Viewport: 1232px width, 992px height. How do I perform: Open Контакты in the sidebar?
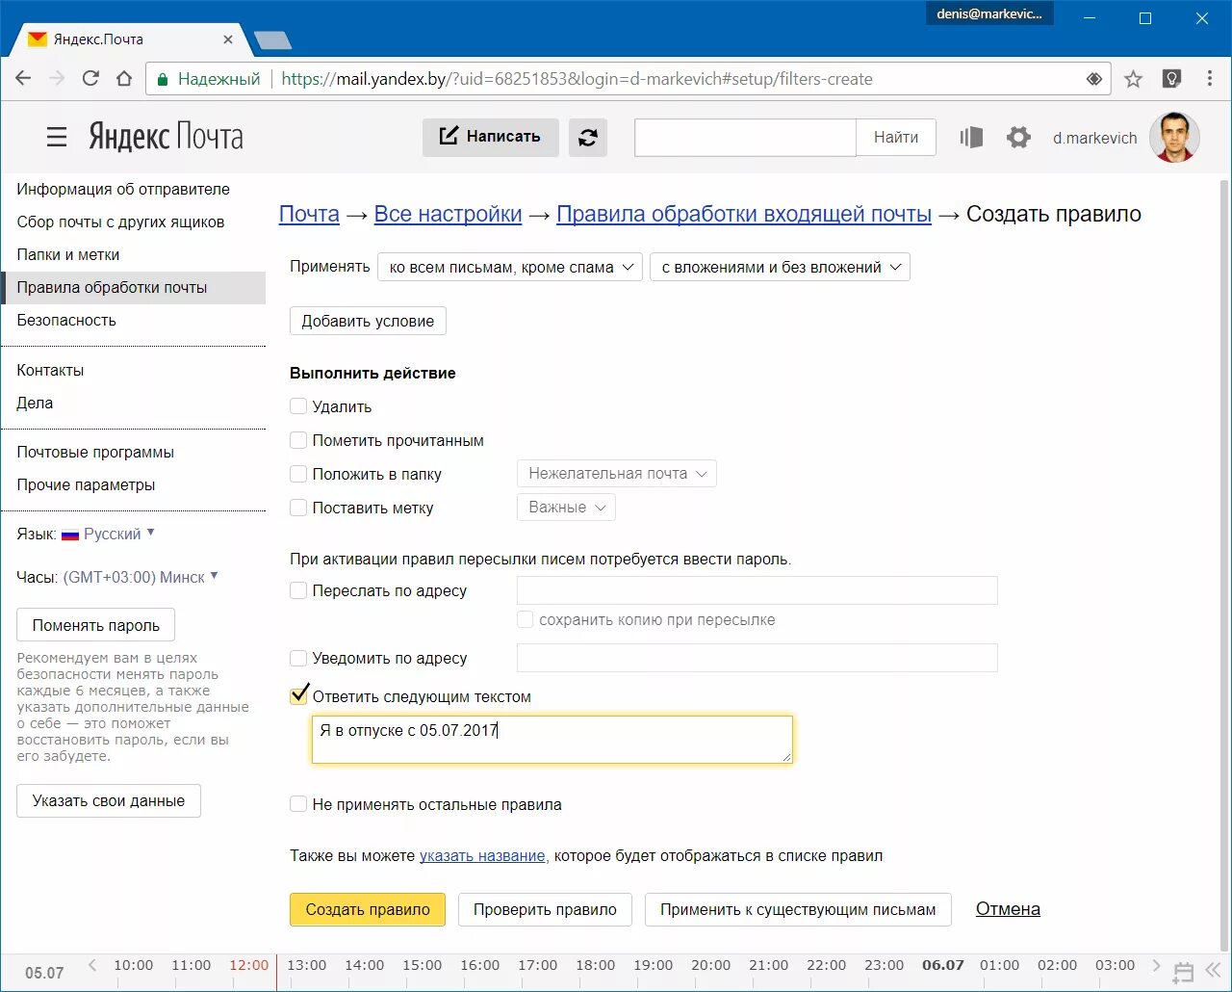click(50, 370)
